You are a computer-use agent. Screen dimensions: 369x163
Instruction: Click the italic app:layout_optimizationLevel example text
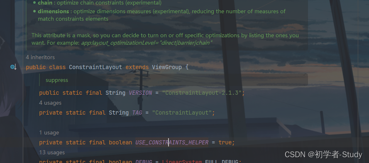[147, 43]
